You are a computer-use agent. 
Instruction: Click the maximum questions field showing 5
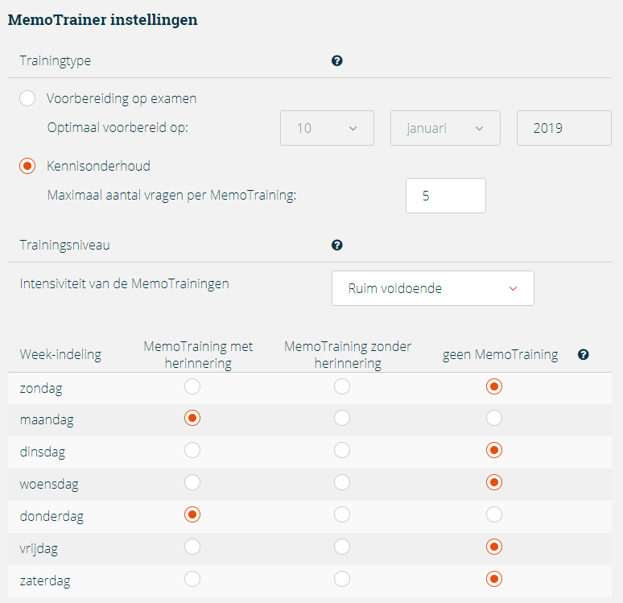coord(445,196)
